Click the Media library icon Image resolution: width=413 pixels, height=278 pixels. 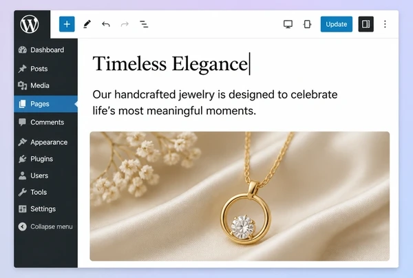point(23,85)
